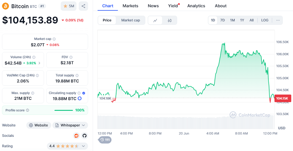Select the 1D time range
This screenshot has width=293, height=151.
[x=213, y=20]
